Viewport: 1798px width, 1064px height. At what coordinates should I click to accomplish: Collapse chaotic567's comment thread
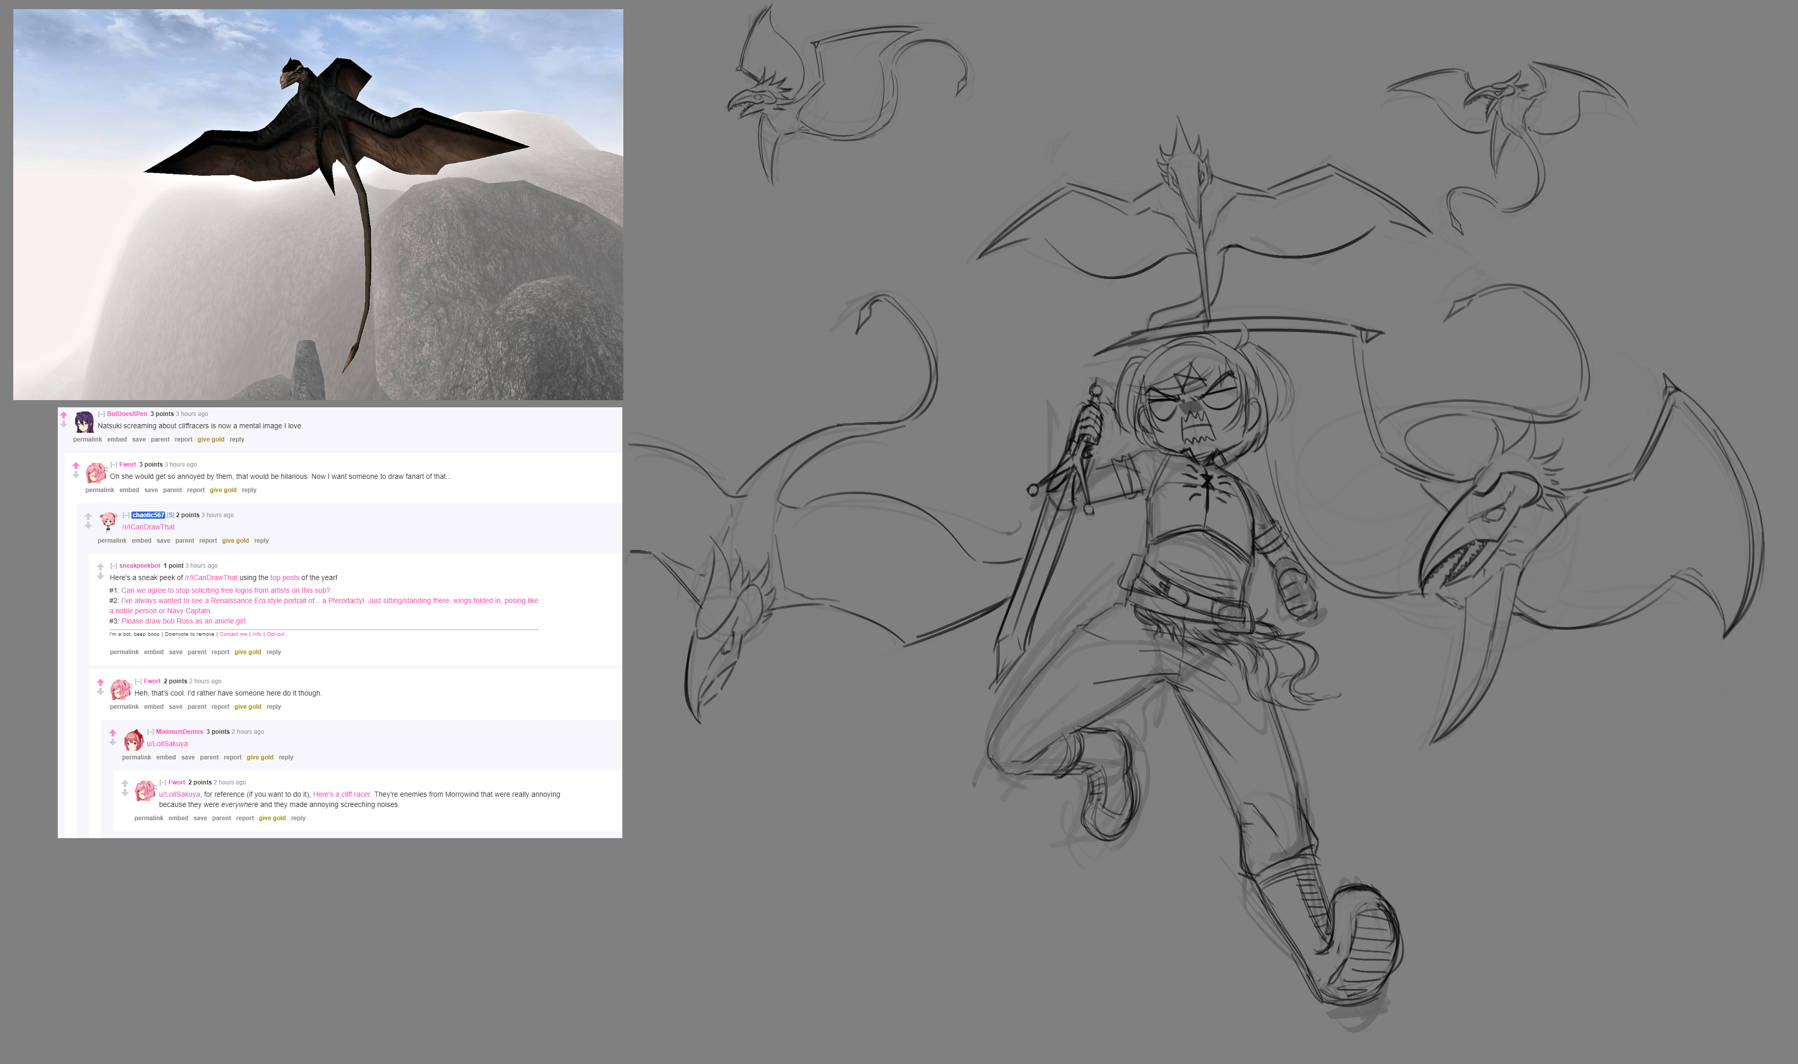pyautogui.click(x=126, y=515)
